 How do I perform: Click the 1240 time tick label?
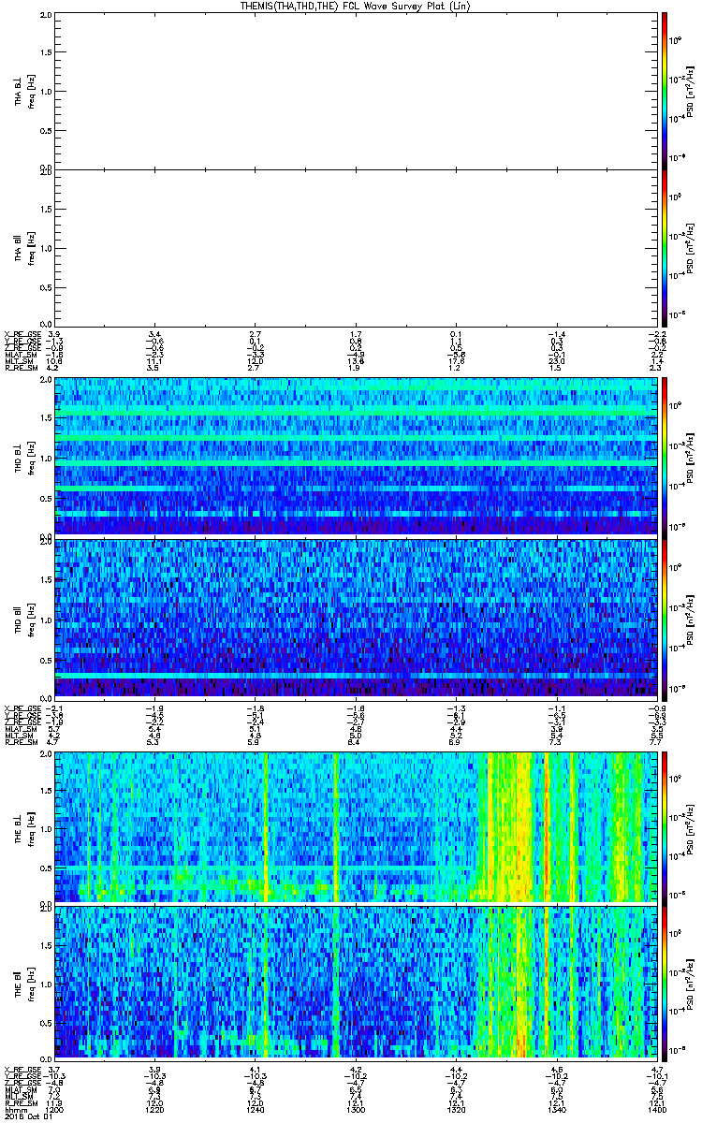256,1108
